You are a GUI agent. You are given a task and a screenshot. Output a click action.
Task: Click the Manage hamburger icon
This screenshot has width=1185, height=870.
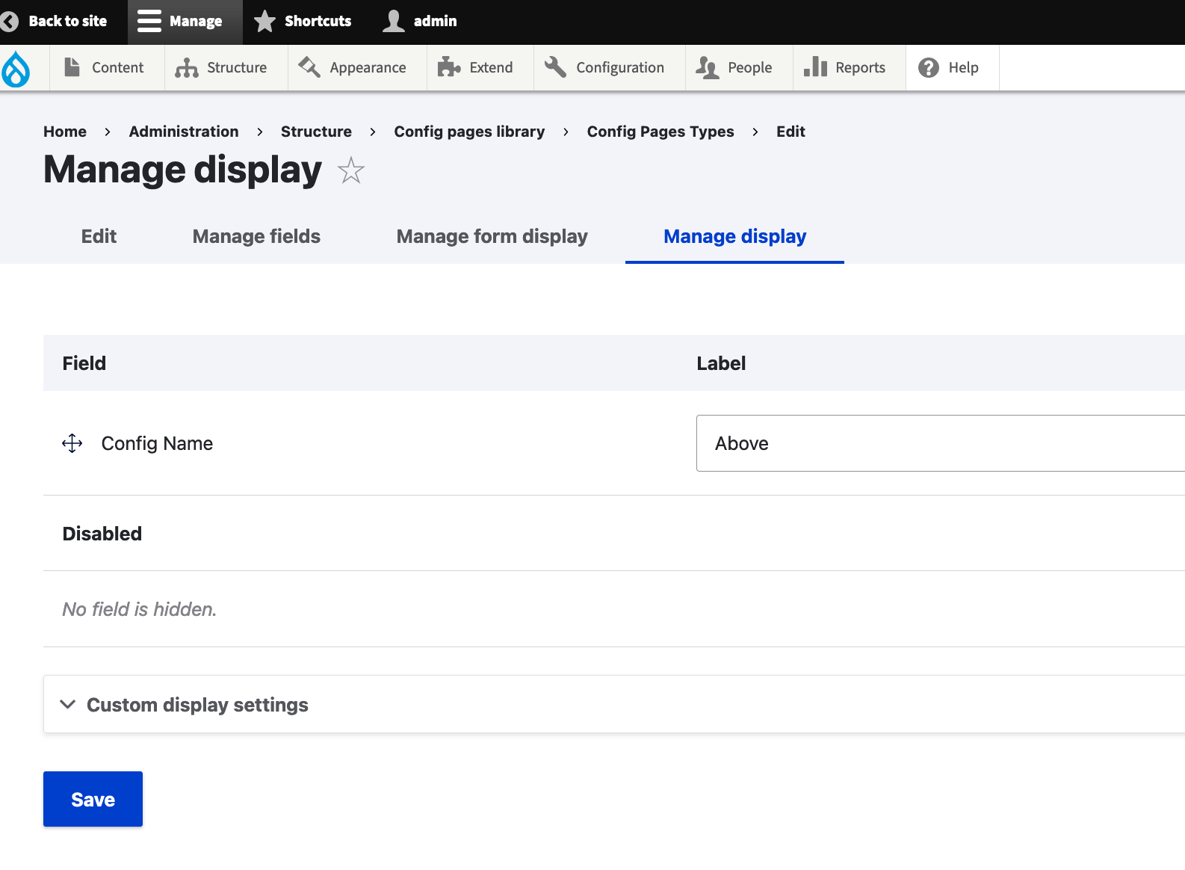[149, 21]
